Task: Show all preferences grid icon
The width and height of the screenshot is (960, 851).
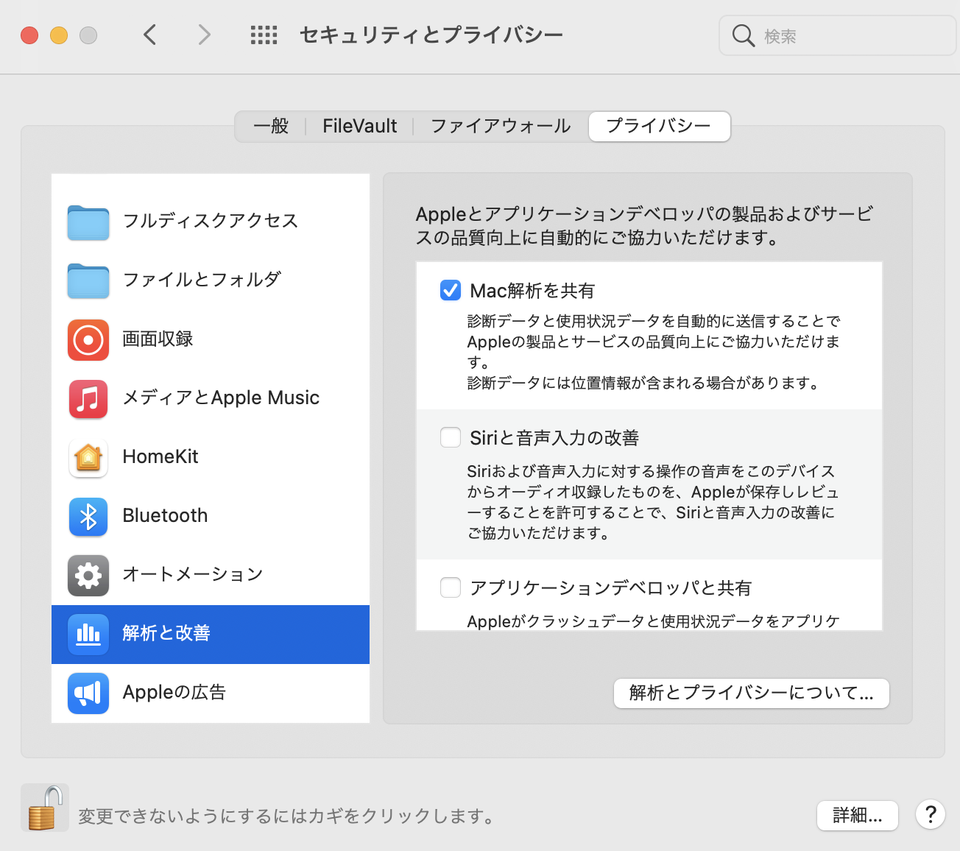Action: [264, 35]
